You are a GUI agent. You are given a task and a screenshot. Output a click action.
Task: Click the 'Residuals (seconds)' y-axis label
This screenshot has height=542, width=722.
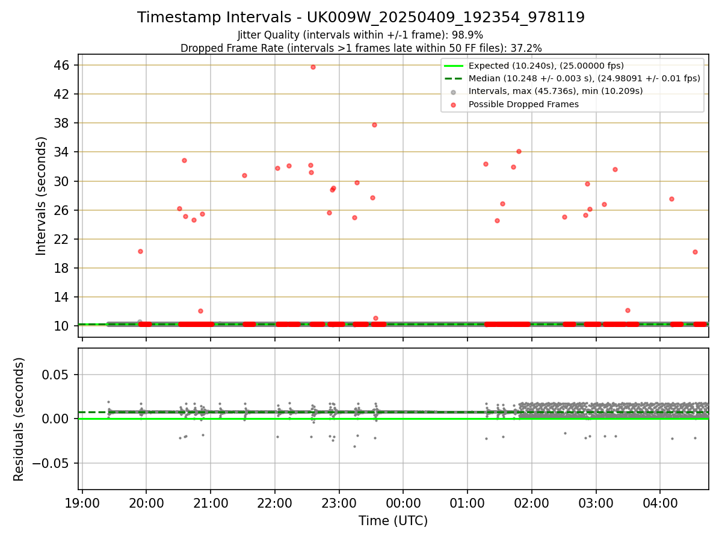click(19, 419)
